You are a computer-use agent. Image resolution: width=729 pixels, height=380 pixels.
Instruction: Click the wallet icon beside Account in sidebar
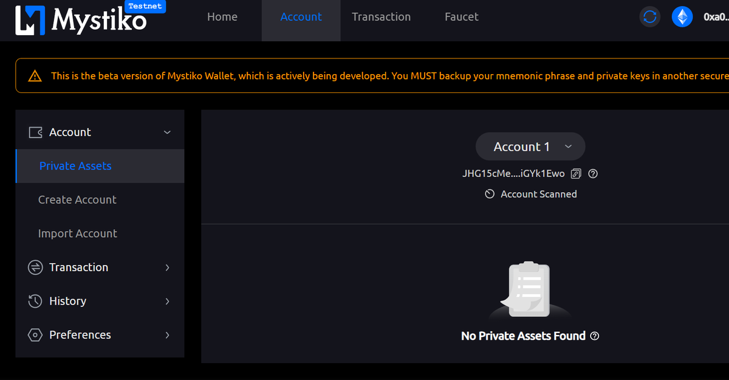point(35,132)
